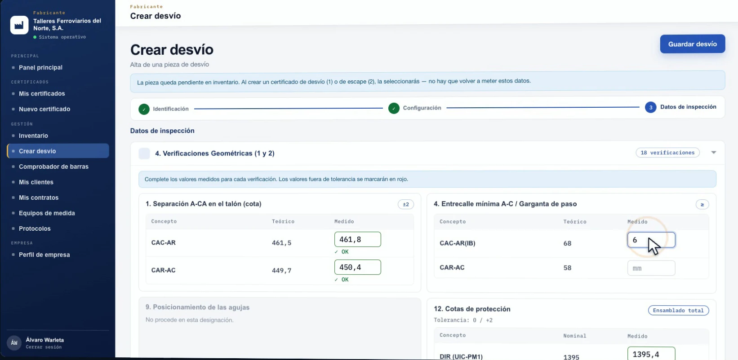Image resolution: width=738 pixels, height=360 pixels.
Task: Click Guardar desvío button
Action: 692,44
